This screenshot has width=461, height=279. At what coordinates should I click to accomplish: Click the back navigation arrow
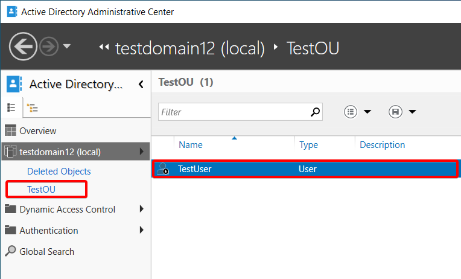(x=23, y=46)
